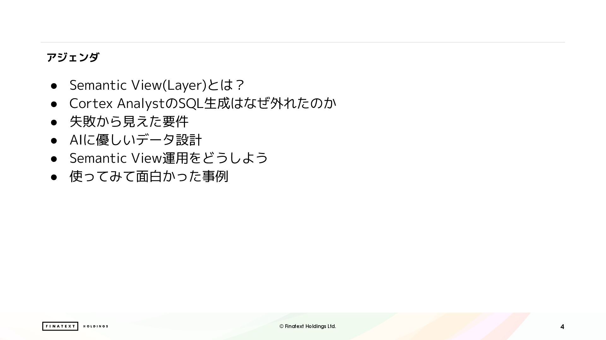Click the AIに優しいデータ設計 agenda item
Viewport: 606px width, 340px height.
point(136,140)
